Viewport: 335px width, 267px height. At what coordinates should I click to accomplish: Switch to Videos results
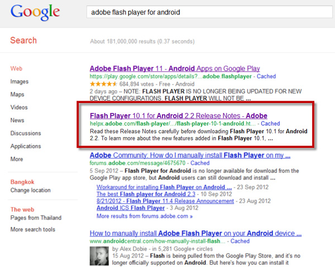pyautogui.click(x=19, y=107)
